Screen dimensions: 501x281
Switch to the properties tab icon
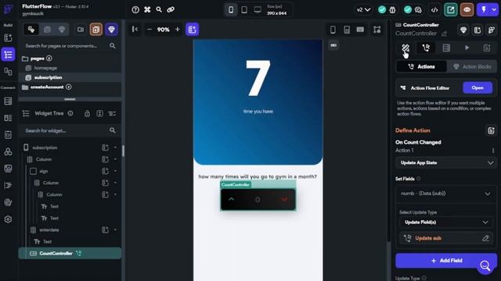pyautogui.click(x=405, y=48)
